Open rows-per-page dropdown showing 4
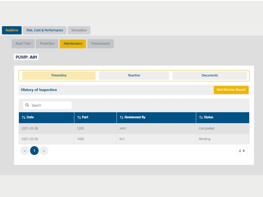Viewport: 263px width, 197px height. click(x=242, y=151)
